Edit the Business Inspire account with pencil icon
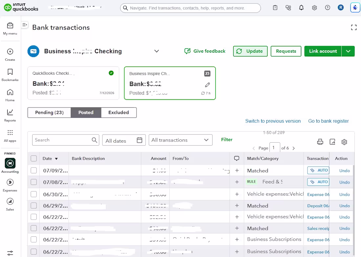The image size is (361, 257). pyautogui.click(x=207, y=85)
